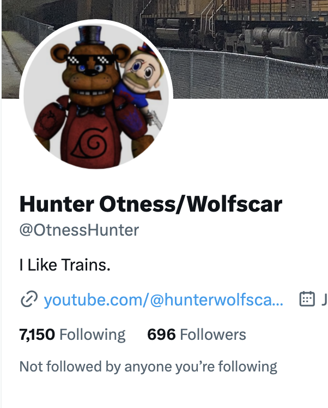Viewport: 328px width, 408px height.
Task: Open the youtube.com/@hunterwolfsca... link
Action: [163, 299]
